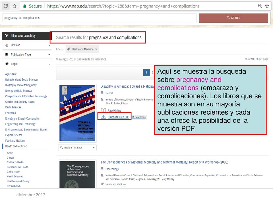Expand the Division filter dropdown
273x204 pixels.
click(x=27, y=45)
